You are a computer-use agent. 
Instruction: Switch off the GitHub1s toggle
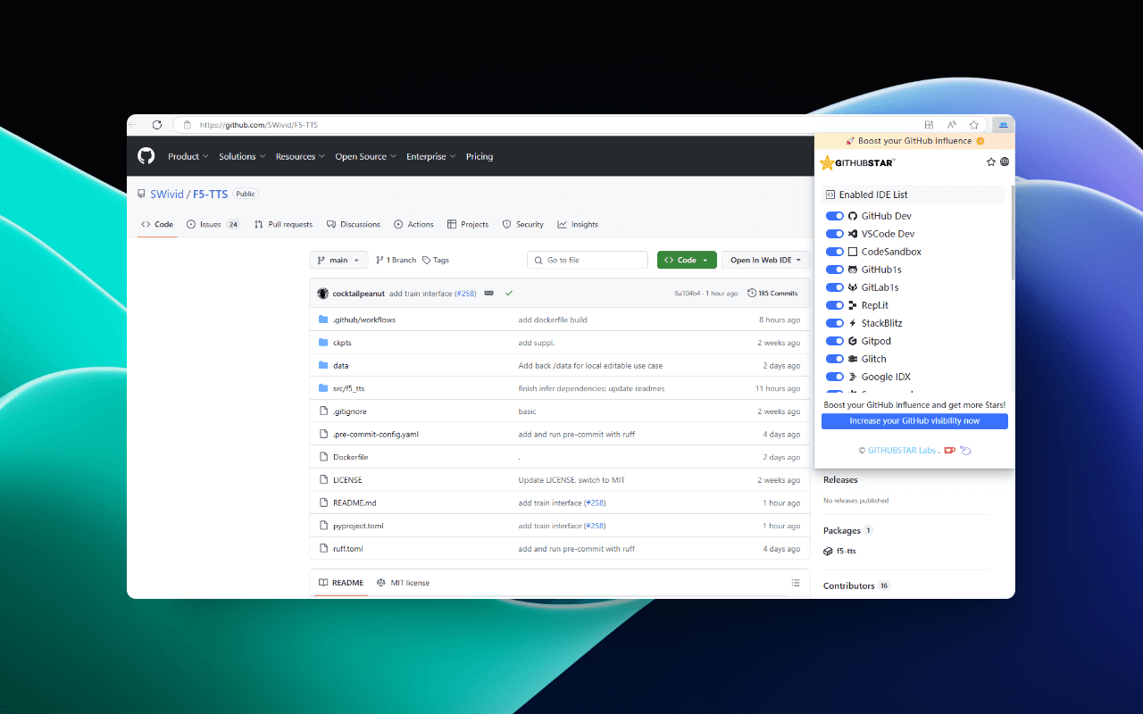coord(835,270)
